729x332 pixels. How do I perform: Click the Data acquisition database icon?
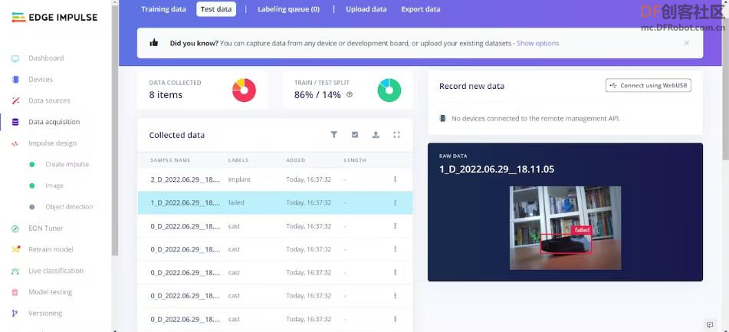pyautogui.click(x=15, y=122)
